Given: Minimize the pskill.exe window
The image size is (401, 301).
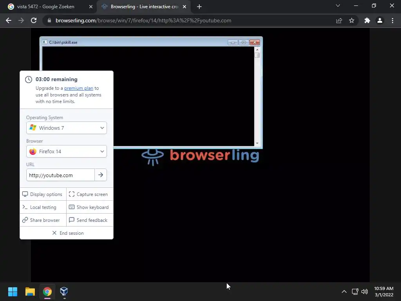Looking at the screenshot, I should [233, 42].
